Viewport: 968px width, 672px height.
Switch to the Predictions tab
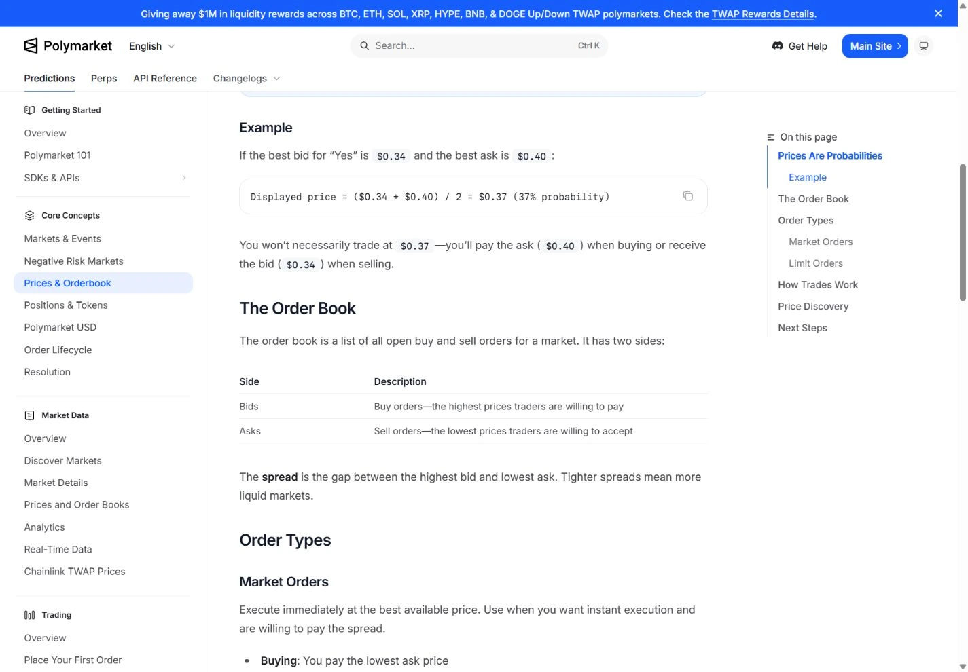pyautogui.click(x=50, y=79)
